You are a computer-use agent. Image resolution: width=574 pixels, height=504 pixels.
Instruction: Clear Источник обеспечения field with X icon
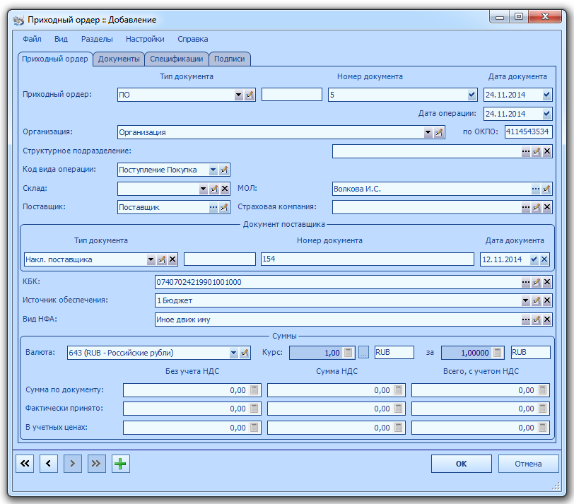pos(547,301)
